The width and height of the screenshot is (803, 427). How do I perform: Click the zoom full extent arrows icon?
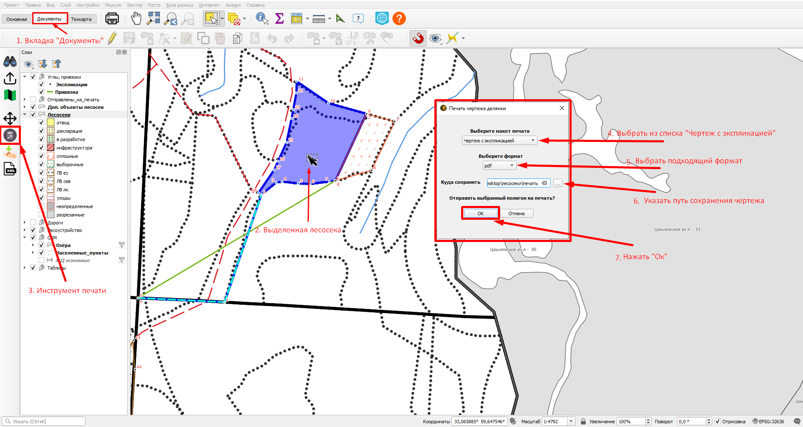tap(154, 18)
